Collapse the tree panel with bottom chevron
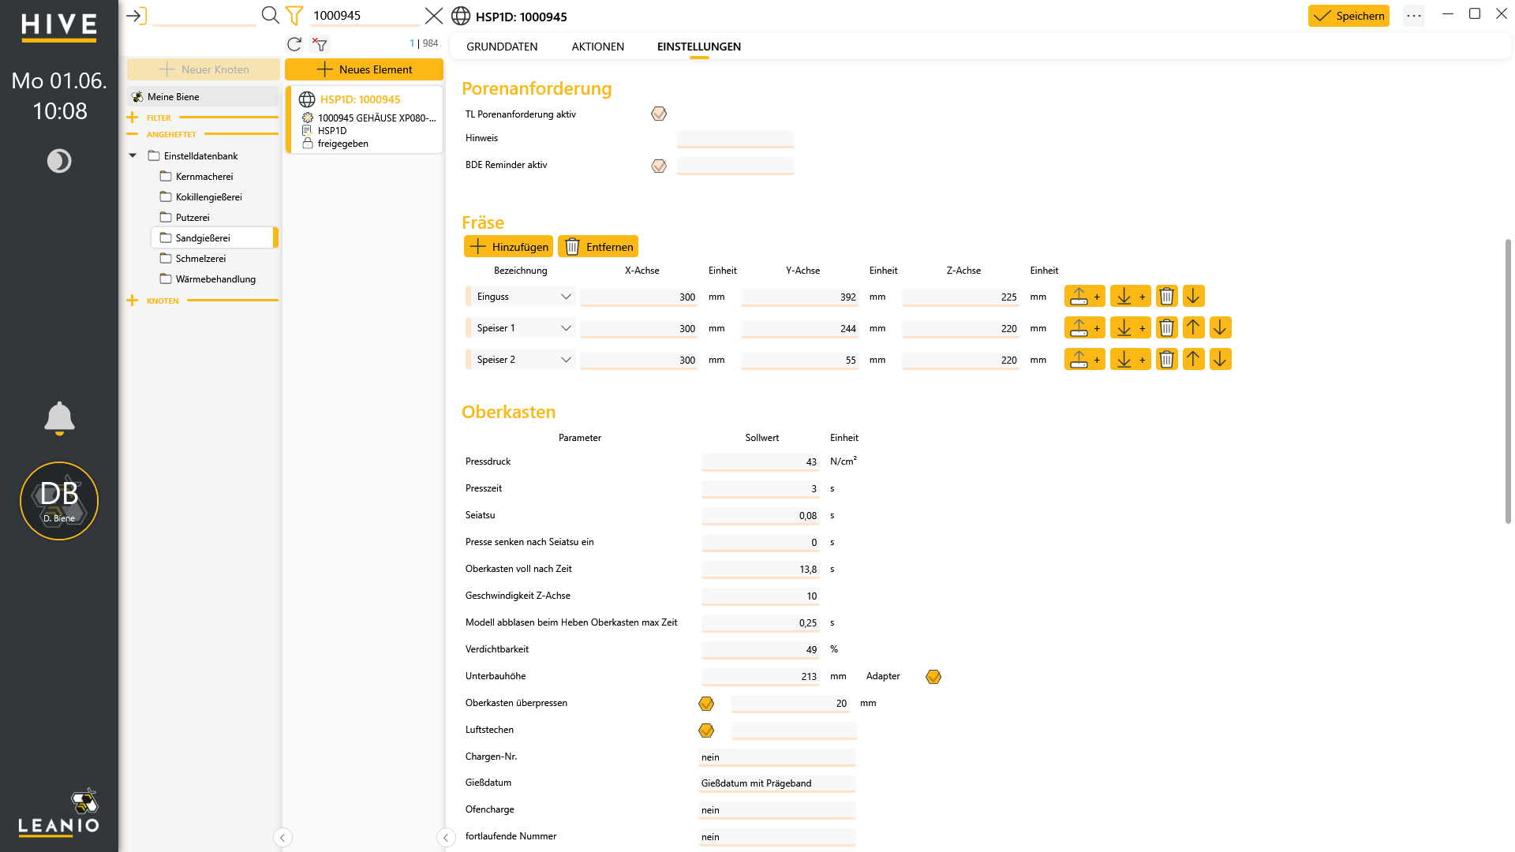 pyautogui.click(x=282, y=838)
